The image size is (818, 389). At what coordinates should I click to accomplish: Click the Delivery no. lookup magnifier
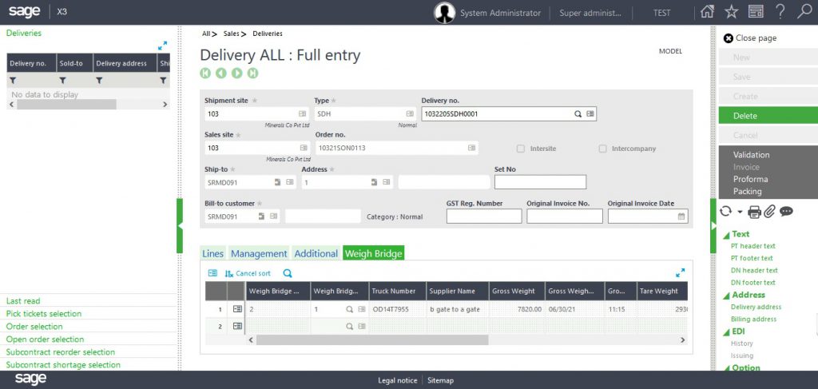(578, 113)
